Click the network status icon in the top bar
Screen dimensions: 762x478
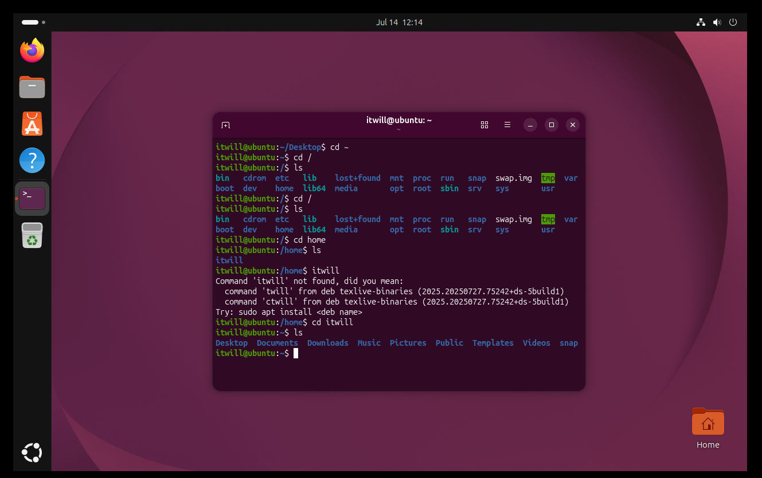701,22
